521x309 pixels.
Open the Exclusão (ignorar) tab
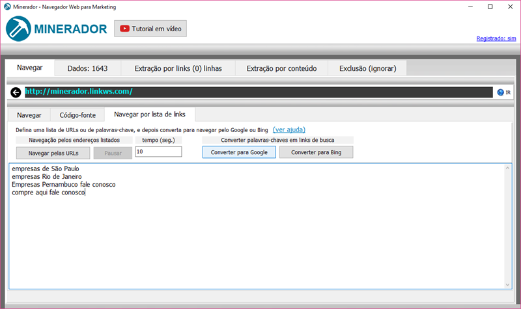pos(367,68)
